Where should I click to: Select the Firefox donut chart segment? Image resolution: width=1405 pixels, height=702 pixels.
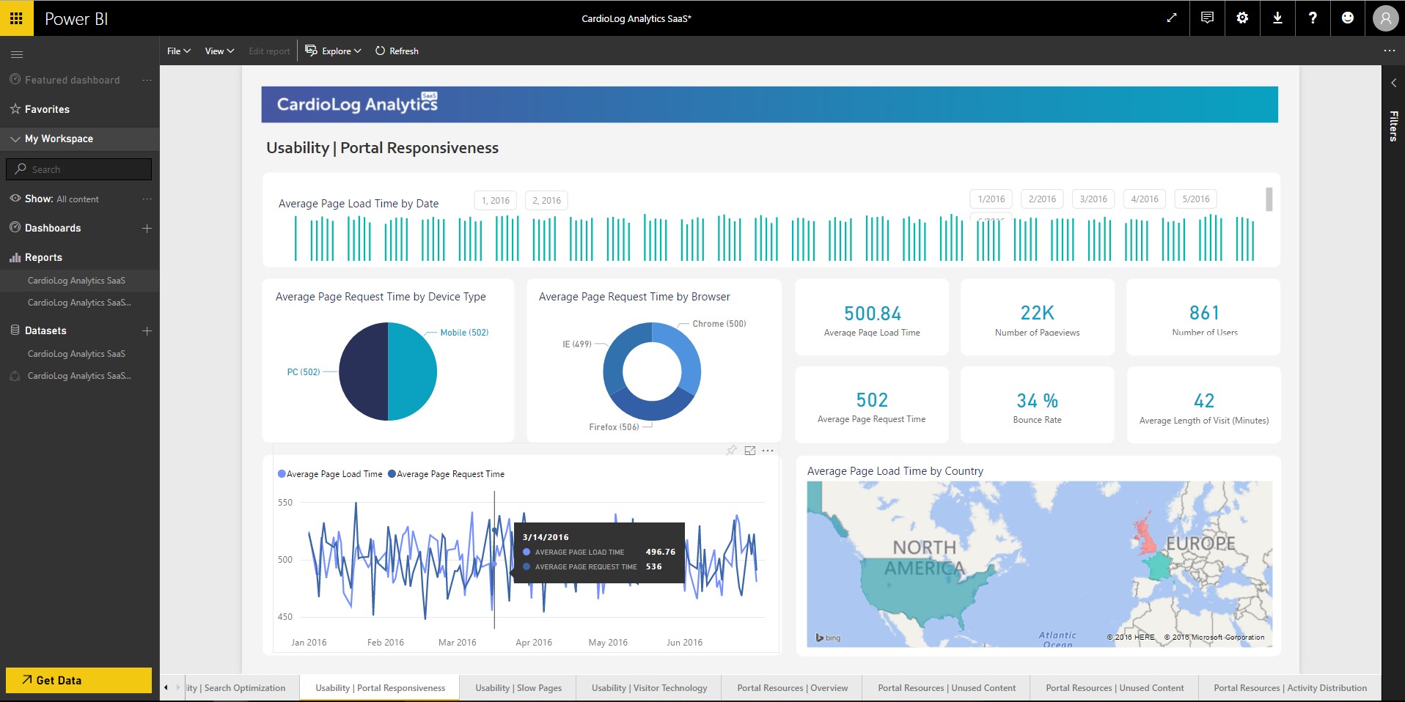pyautogui.click(x=652, y=407)
